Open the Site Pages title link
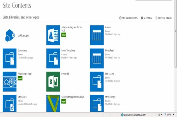The height and width of the screenshot is (117, 177). pyautogui.click(x=22, y=97)
